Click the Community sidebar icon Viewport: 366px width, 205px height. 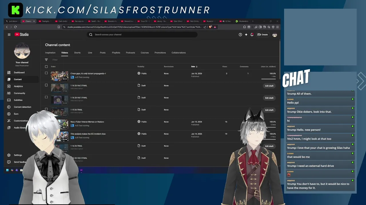[9, 93]
